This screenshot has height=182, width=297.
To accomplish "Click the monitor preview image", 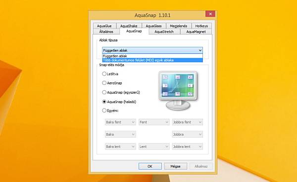I will [178, 91].
